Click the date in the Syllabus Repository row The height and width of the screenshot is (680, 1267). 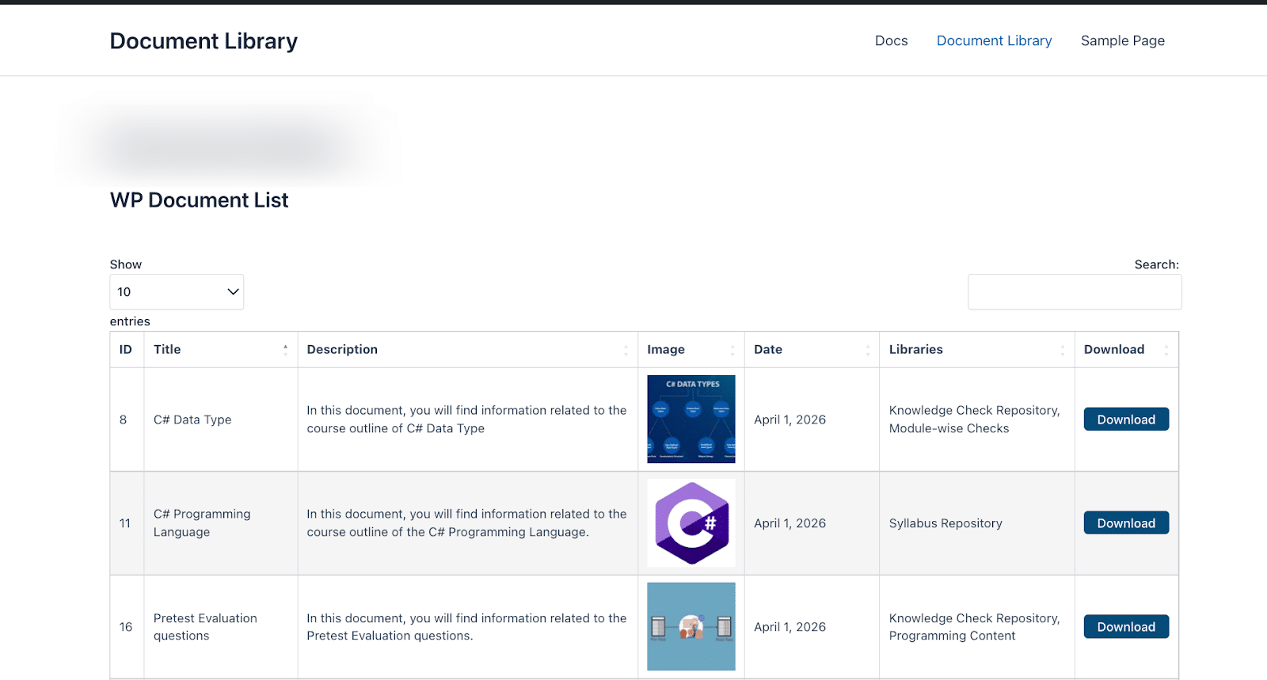pos(789,523)
